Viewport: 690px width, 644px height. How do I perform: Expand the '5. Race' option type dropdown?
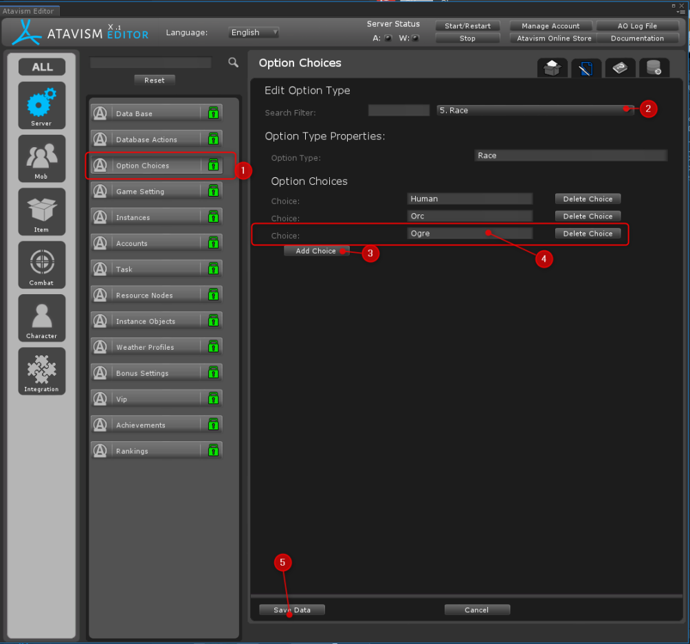(535, 110)
